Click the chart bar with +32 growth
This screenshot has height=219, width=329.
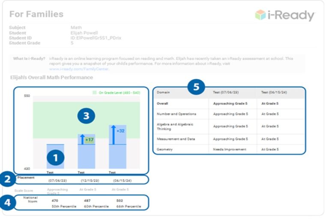pyautogui.click(x=117, y=147)
